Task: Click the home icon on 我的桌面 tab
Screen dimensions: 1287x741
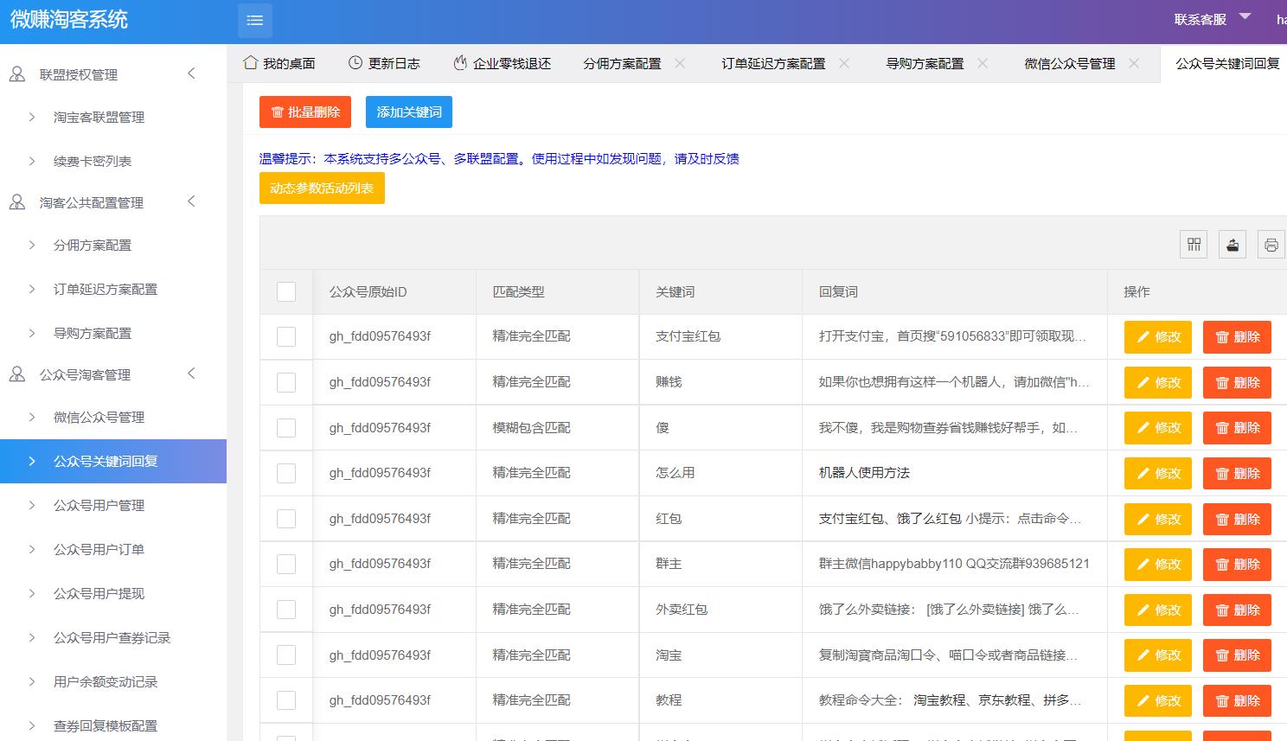Action: pyautogui.click(x=250, y=63)
